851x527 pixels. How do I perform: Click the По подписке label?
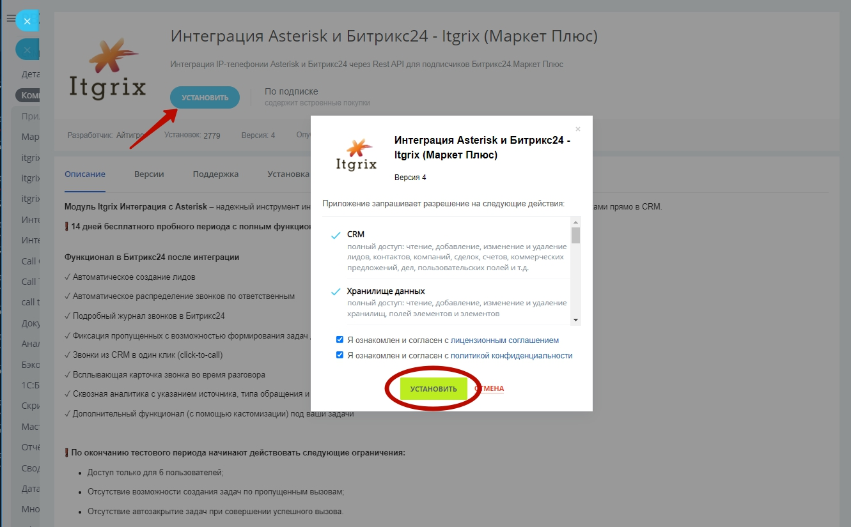(x=292, y=91)
